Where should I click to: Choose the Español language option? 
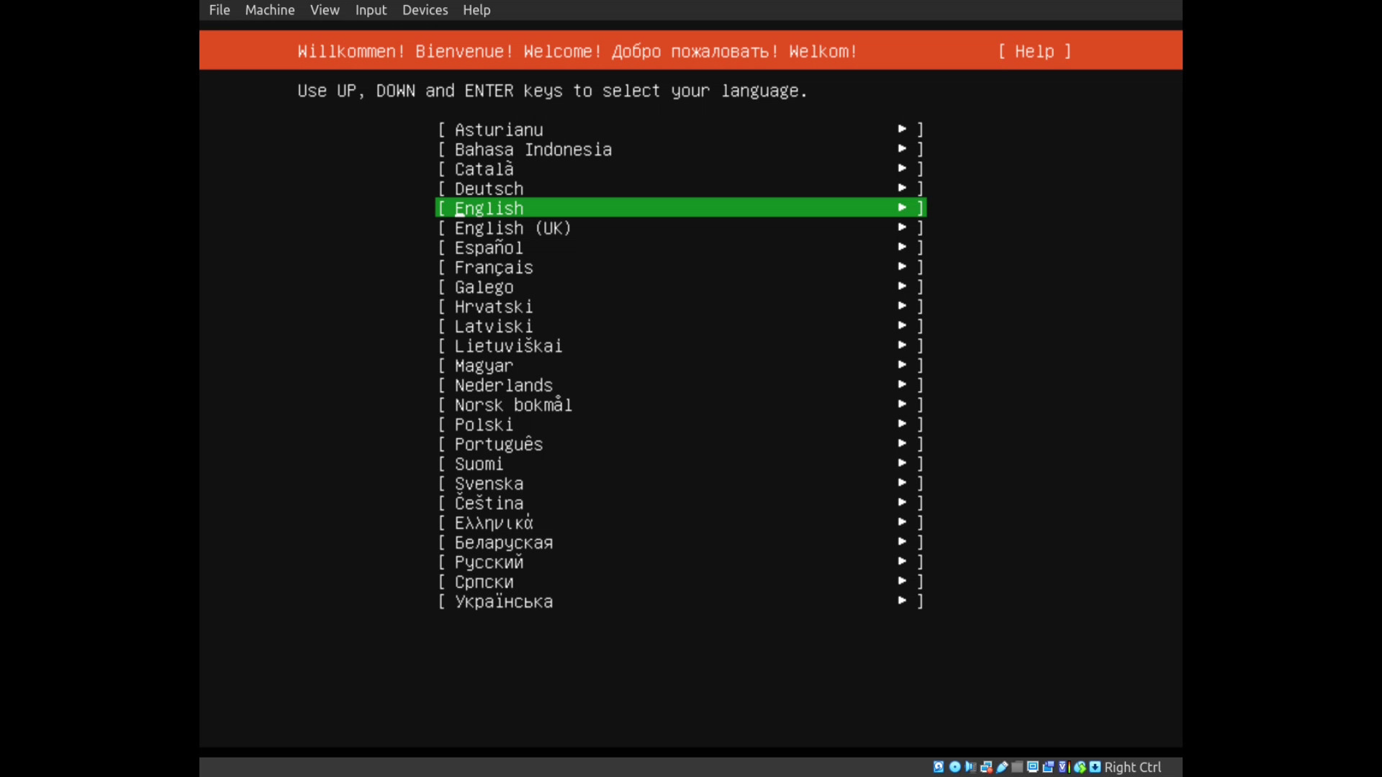pos(489,247)
